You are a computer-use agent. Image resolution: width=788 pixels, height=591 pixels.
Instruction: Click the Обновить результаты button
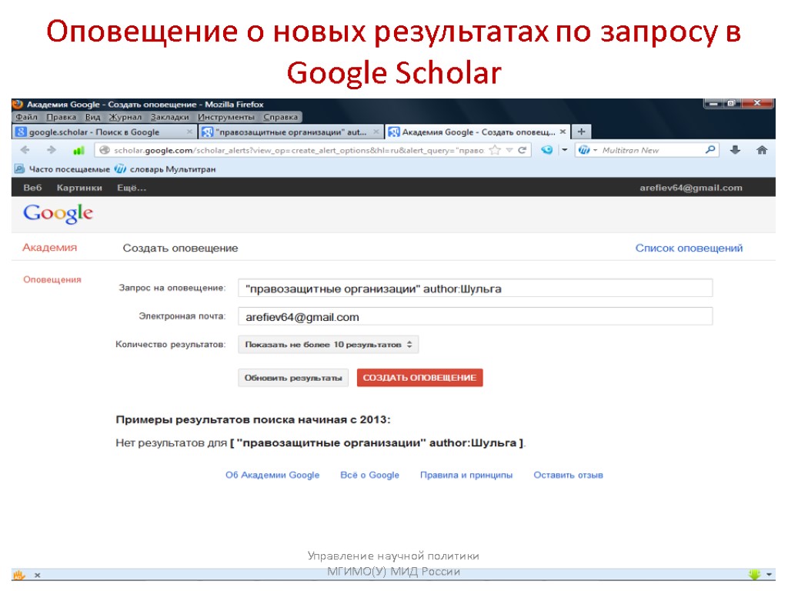coord(293,378)
